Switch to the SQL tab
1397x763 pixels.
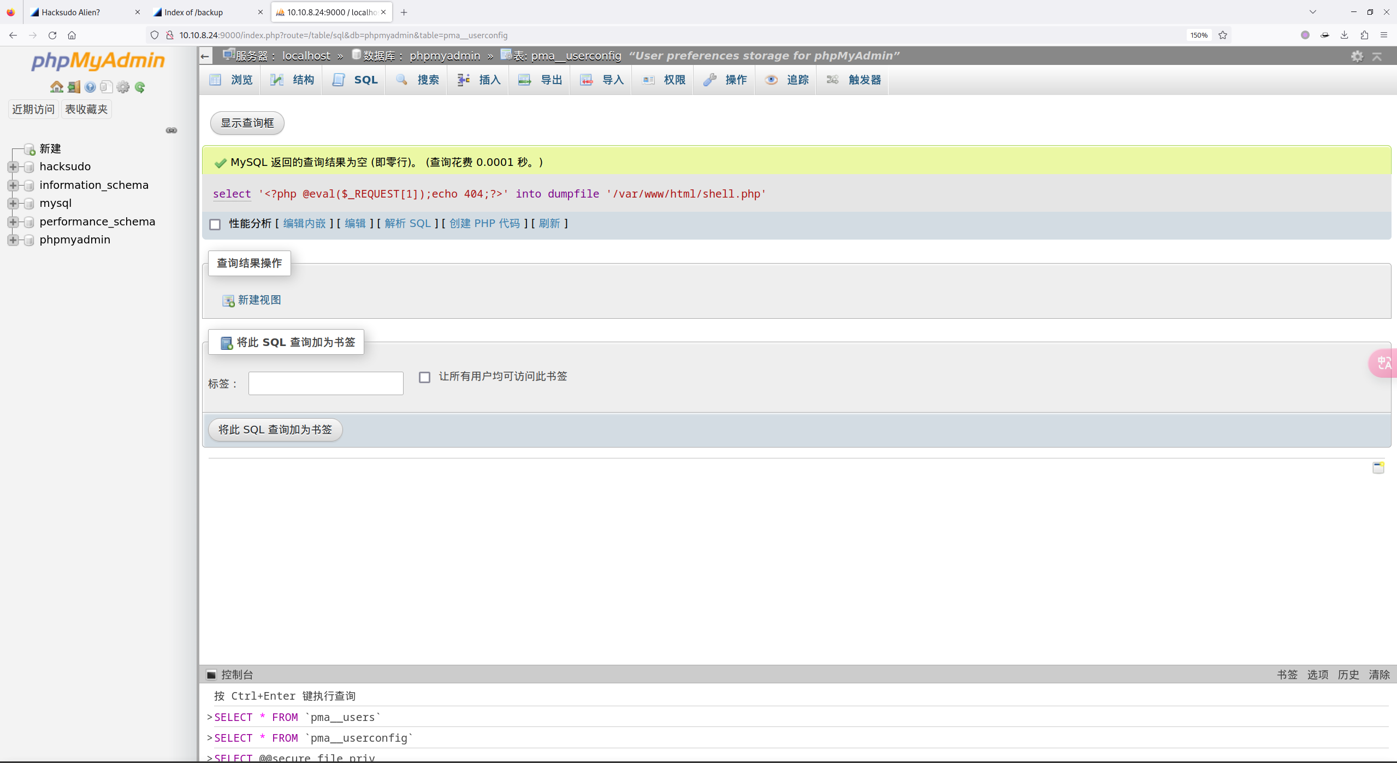click(354, 80)
